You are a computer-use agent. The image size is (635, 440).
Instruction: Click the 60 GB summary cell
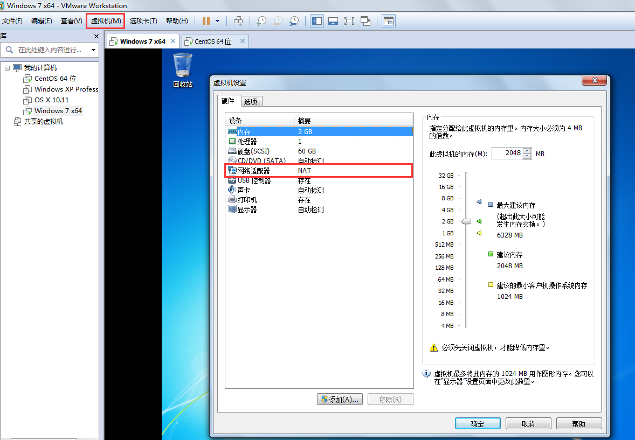tap(307, 151)
